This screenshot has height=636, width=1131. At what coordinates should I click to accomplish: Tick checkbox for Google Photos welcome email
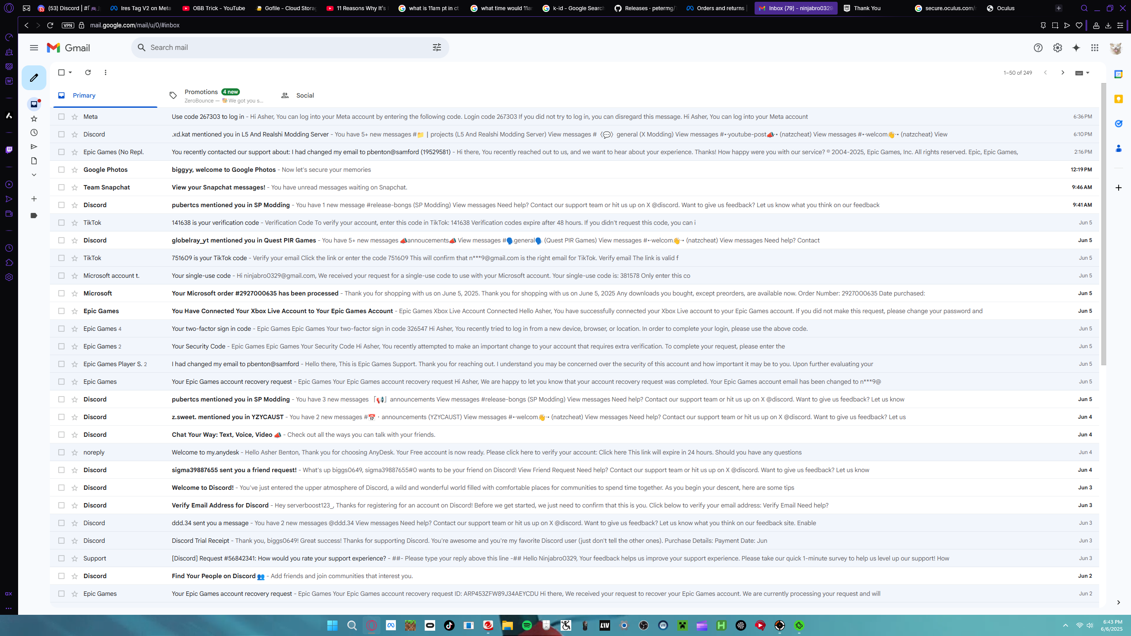61,170
